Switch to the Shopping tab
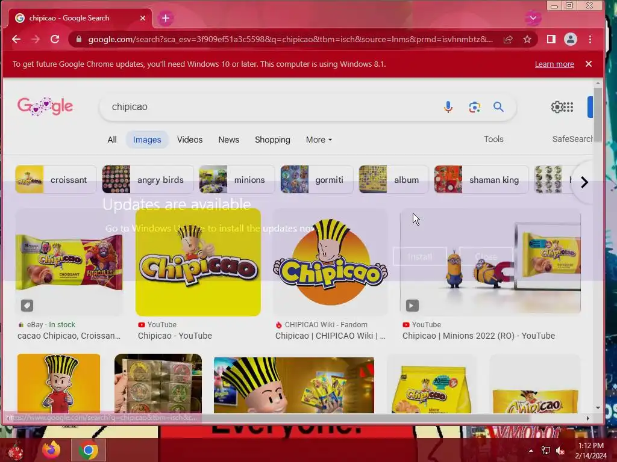Viewport: 617px width, 462px height. point(272,140)
